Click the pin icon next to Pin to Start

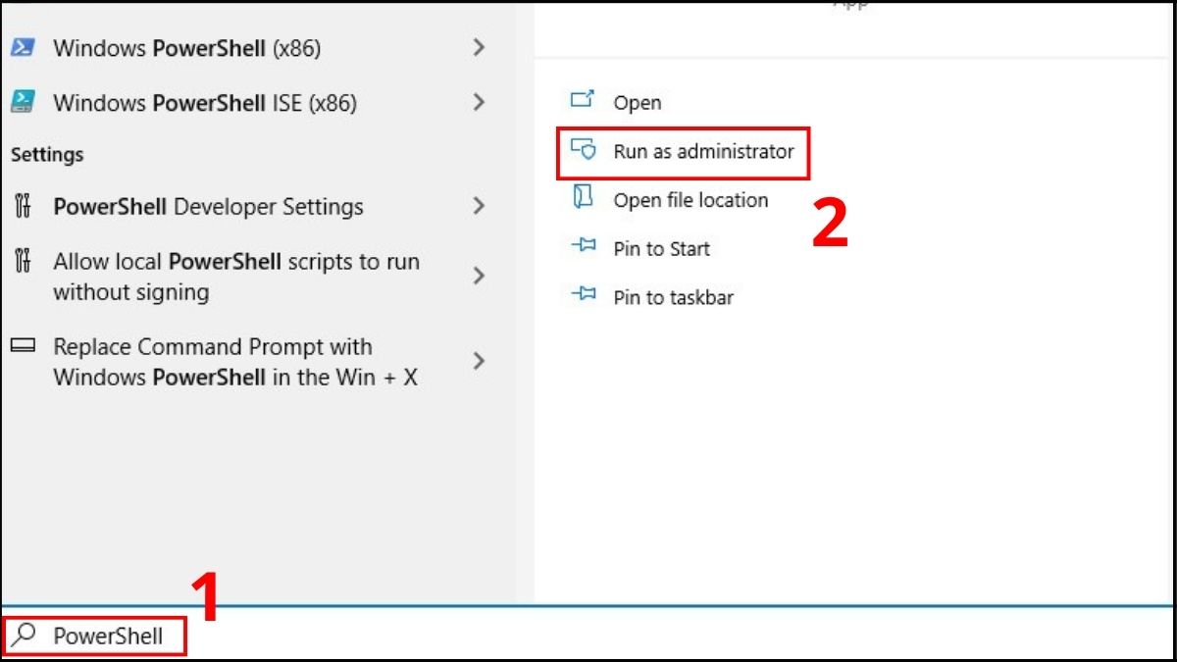[582, 248]
